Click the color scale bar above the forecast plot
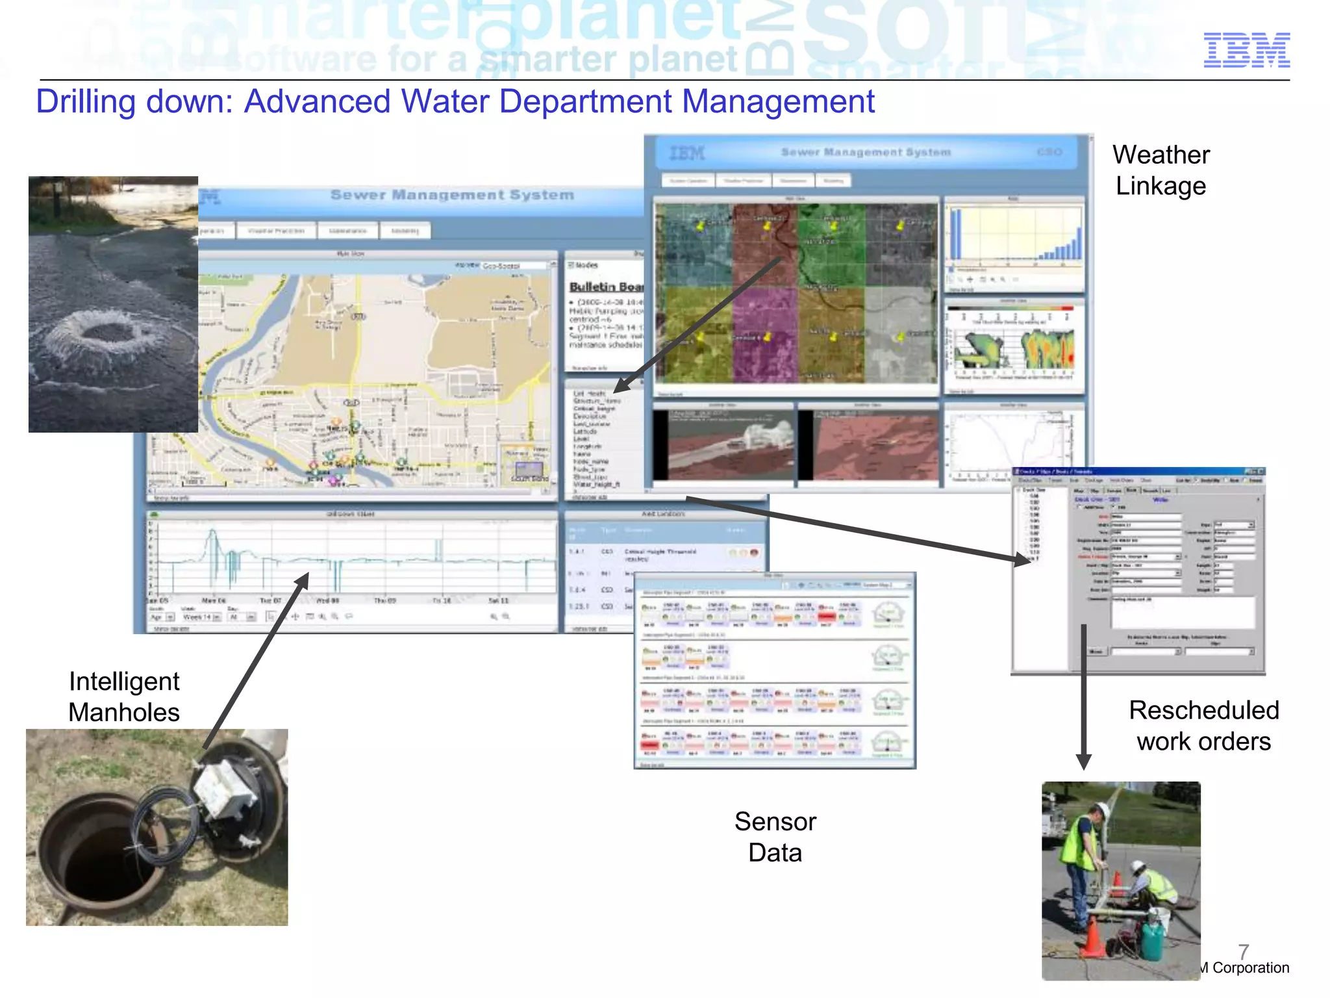The image size is (1330, 998). tap(1012, 309)
